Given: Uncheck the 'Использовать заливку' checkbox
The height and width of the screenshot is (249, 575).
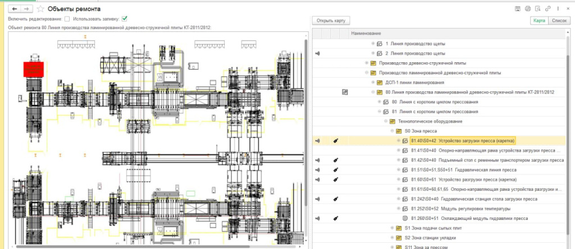Looking at the screenshot, I should 125,19.
